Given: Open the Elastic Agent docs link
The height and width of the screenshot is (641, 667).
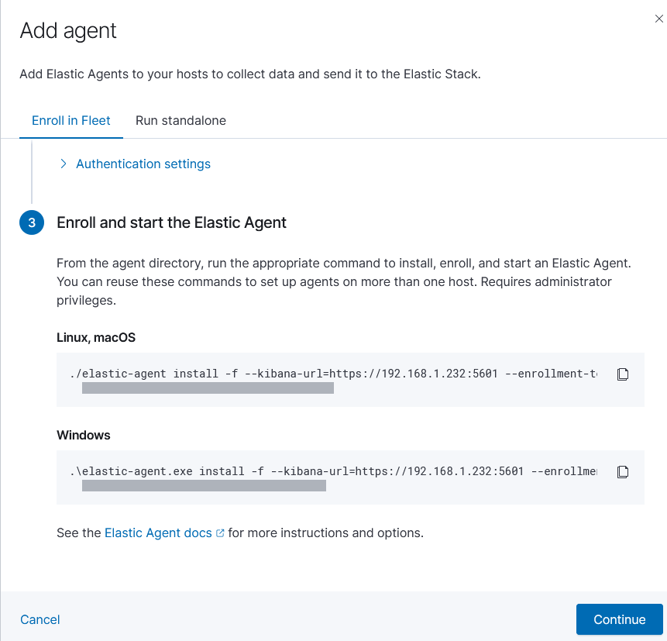Looking at the screenshot, I should [158, 532].
